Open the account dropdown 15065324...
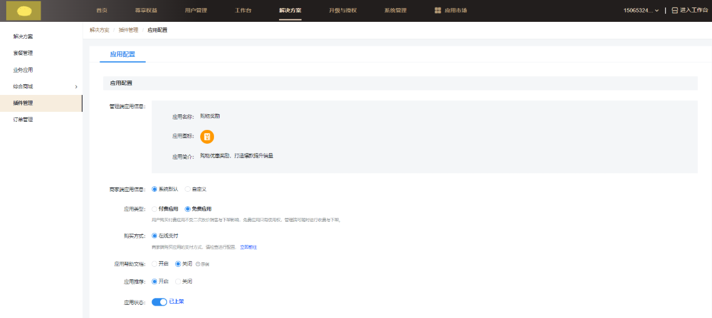 tap(641, 11)
